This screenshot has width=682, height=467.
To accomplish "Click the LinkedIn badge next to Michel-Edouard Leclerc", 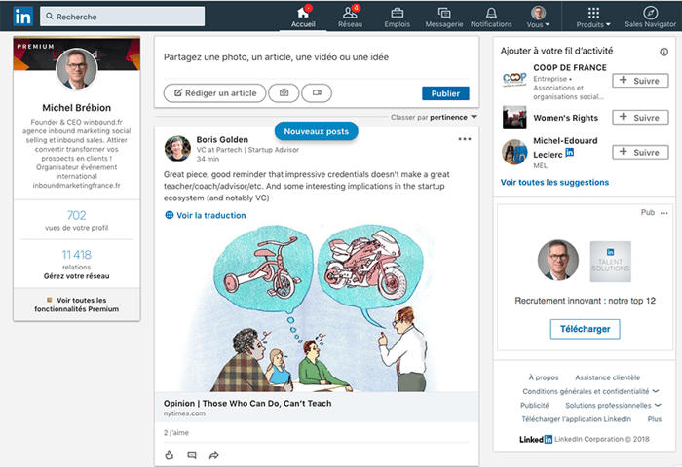I will 569,152.
